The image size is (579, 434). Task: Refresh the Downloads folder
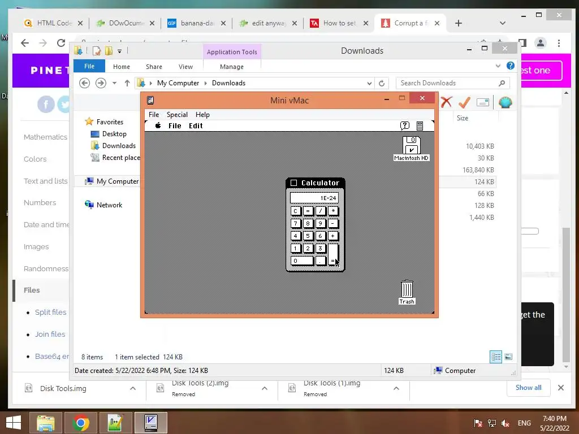click(382, 84)
